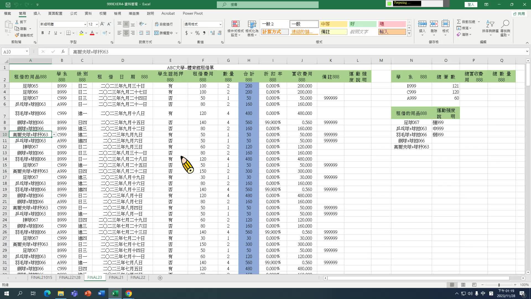Apply the 中等 (Neutral) cell style
Viewport: 531px width, 299px height.
click(333, 24)
